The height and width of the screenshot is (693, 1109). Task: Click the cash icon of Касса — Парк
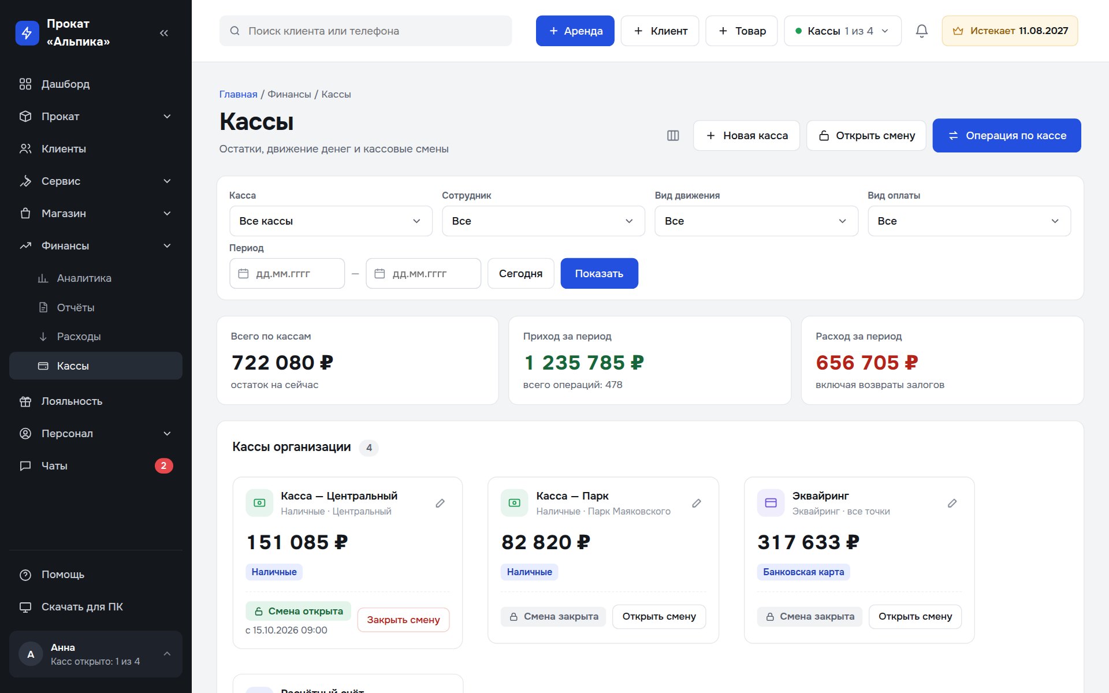(514, 503)
